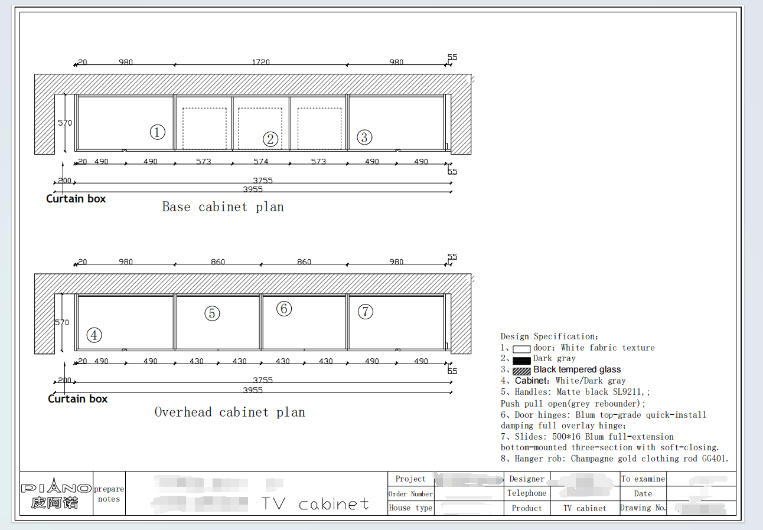The height and width of the screenshot is (530, 763).
Task: Click circled number 5 marker
Action: click(x=212, y=313)
